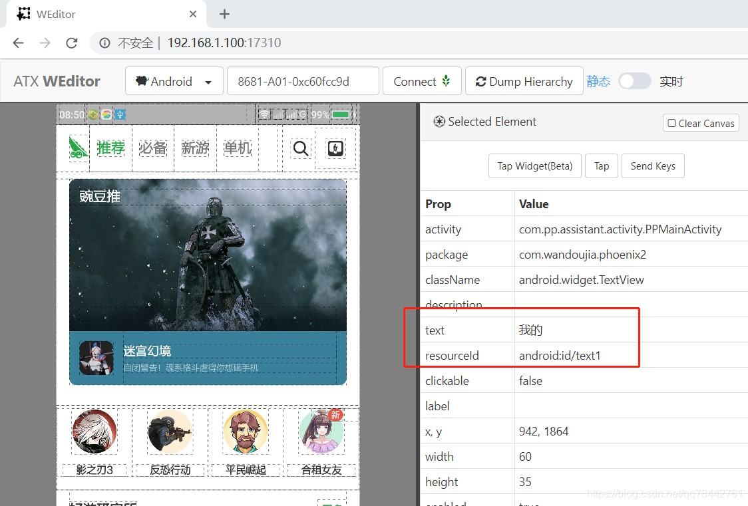
Task: Click the download manager icon in app
Action: click(x=335, y=149)
